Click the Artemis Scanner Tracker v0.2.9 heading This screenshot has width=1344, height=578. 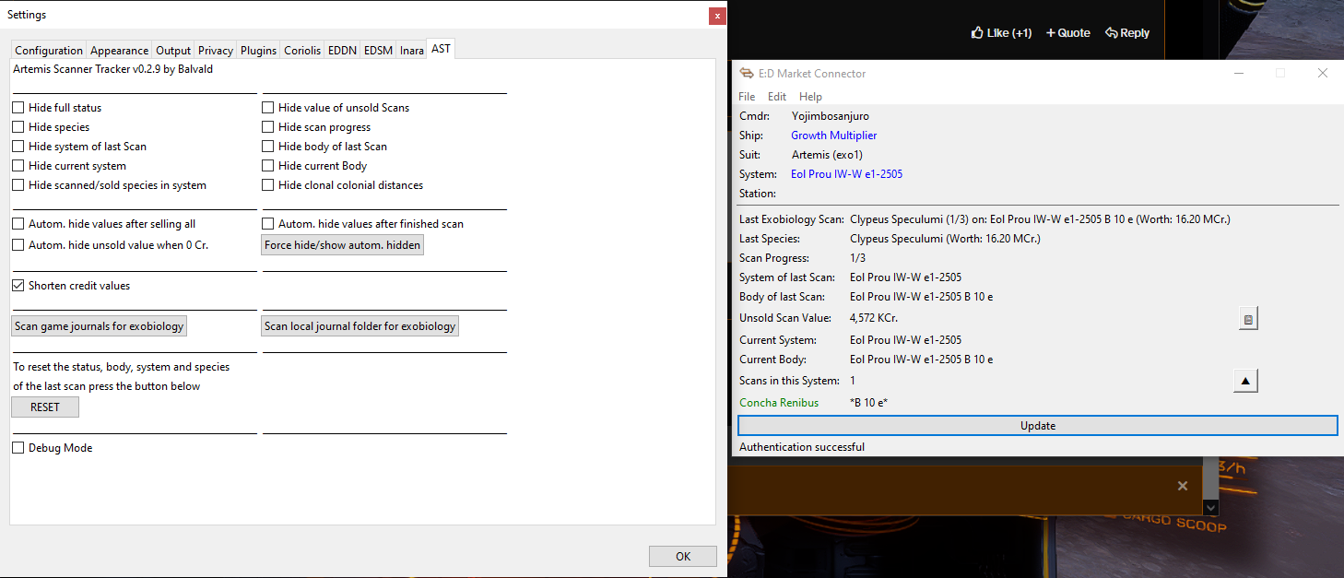click(x=113, y=69)
